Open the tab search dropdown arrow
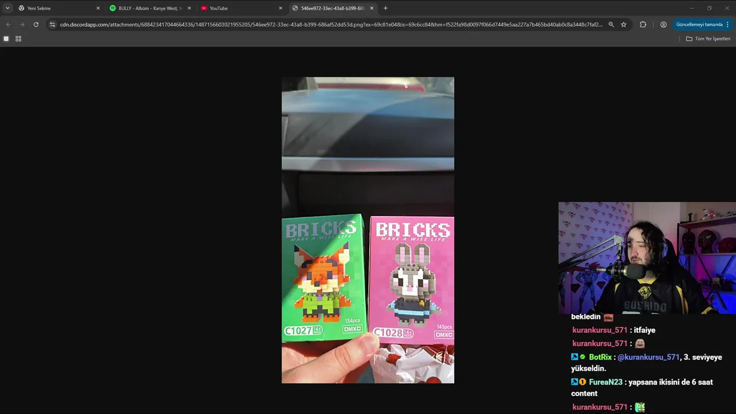This screenshot has width=736, height=414. coord(7,8)
